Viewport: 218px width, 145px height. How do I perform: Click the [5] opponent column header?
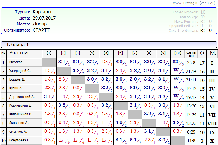[x=106, y=53]
